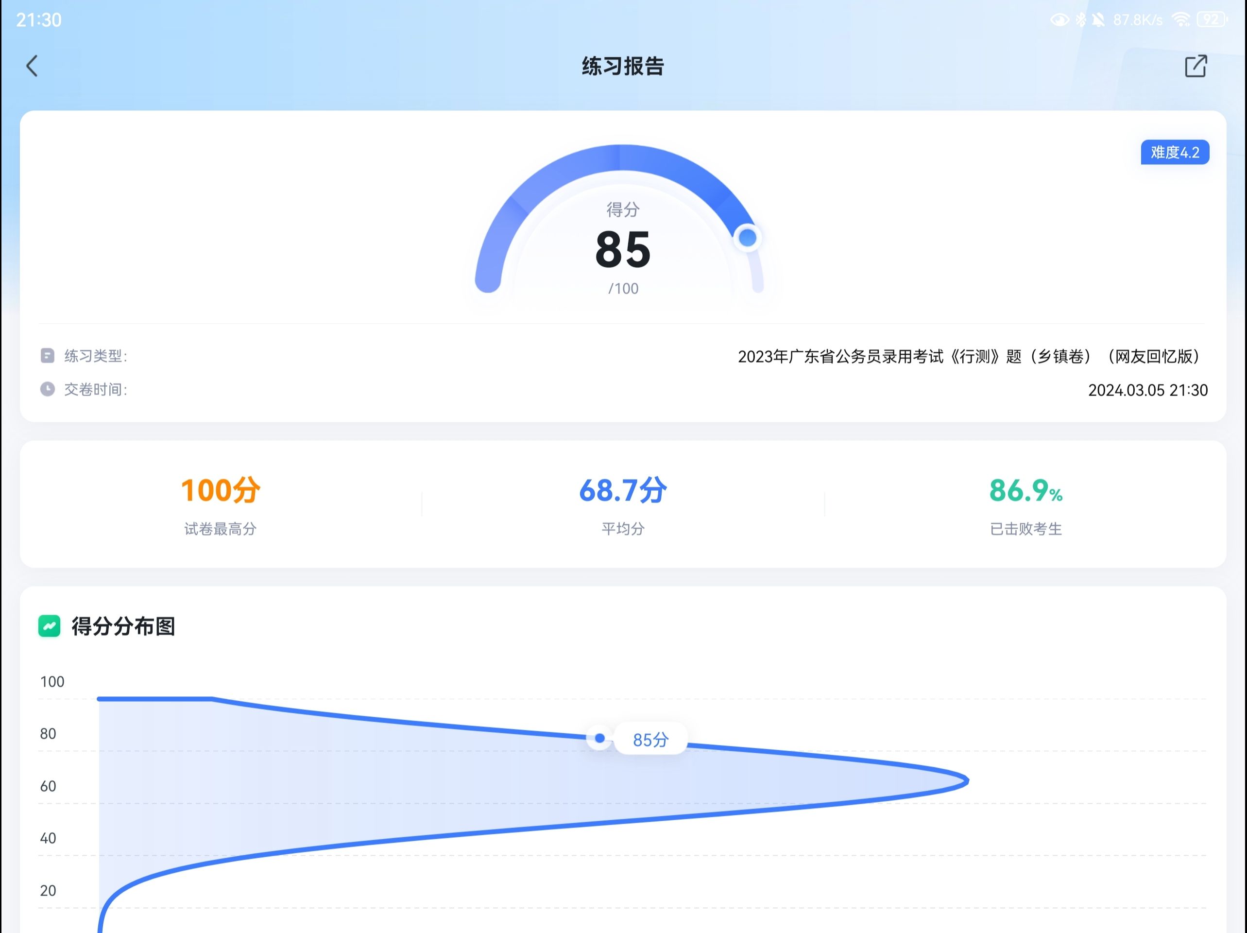Click the 100分 highest score value

221,490
